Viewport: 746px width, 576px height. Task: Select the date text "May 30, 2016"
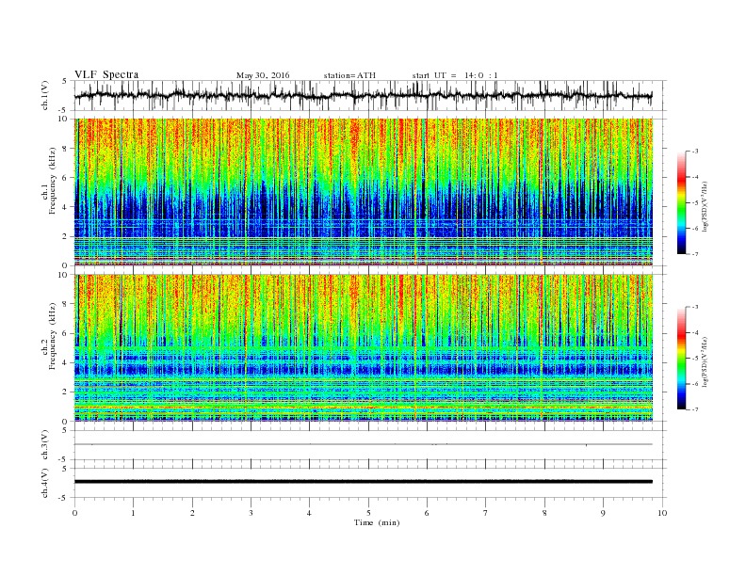[263, 75]
